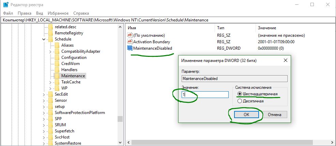This screenshot has height=146, width=336.
Task: Click the Отмена button
Action: (x=275, y=115)
